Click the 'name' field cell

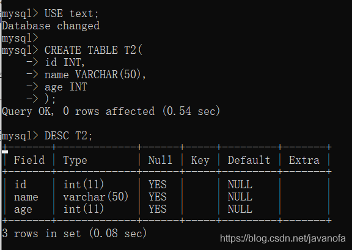pyautogui.click(x=26, y=197)
